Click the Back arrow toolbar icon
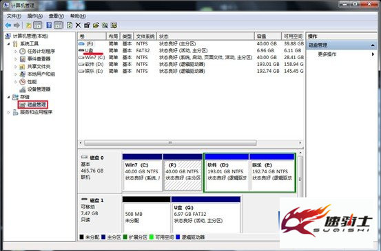Image resolution: width=381 pixels, height=251 pixels. pyautogui.click(x=8, y=25)
